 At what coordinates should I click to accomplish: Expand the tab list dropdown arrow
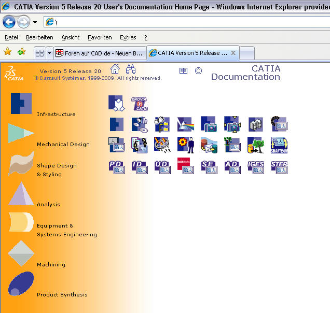[49, 53]
